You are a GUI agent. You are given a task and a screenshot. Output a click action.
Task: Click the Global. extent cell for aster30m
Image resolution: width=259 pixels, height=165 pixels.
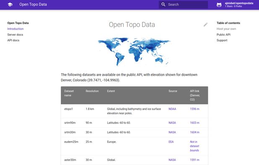[111, 160]
